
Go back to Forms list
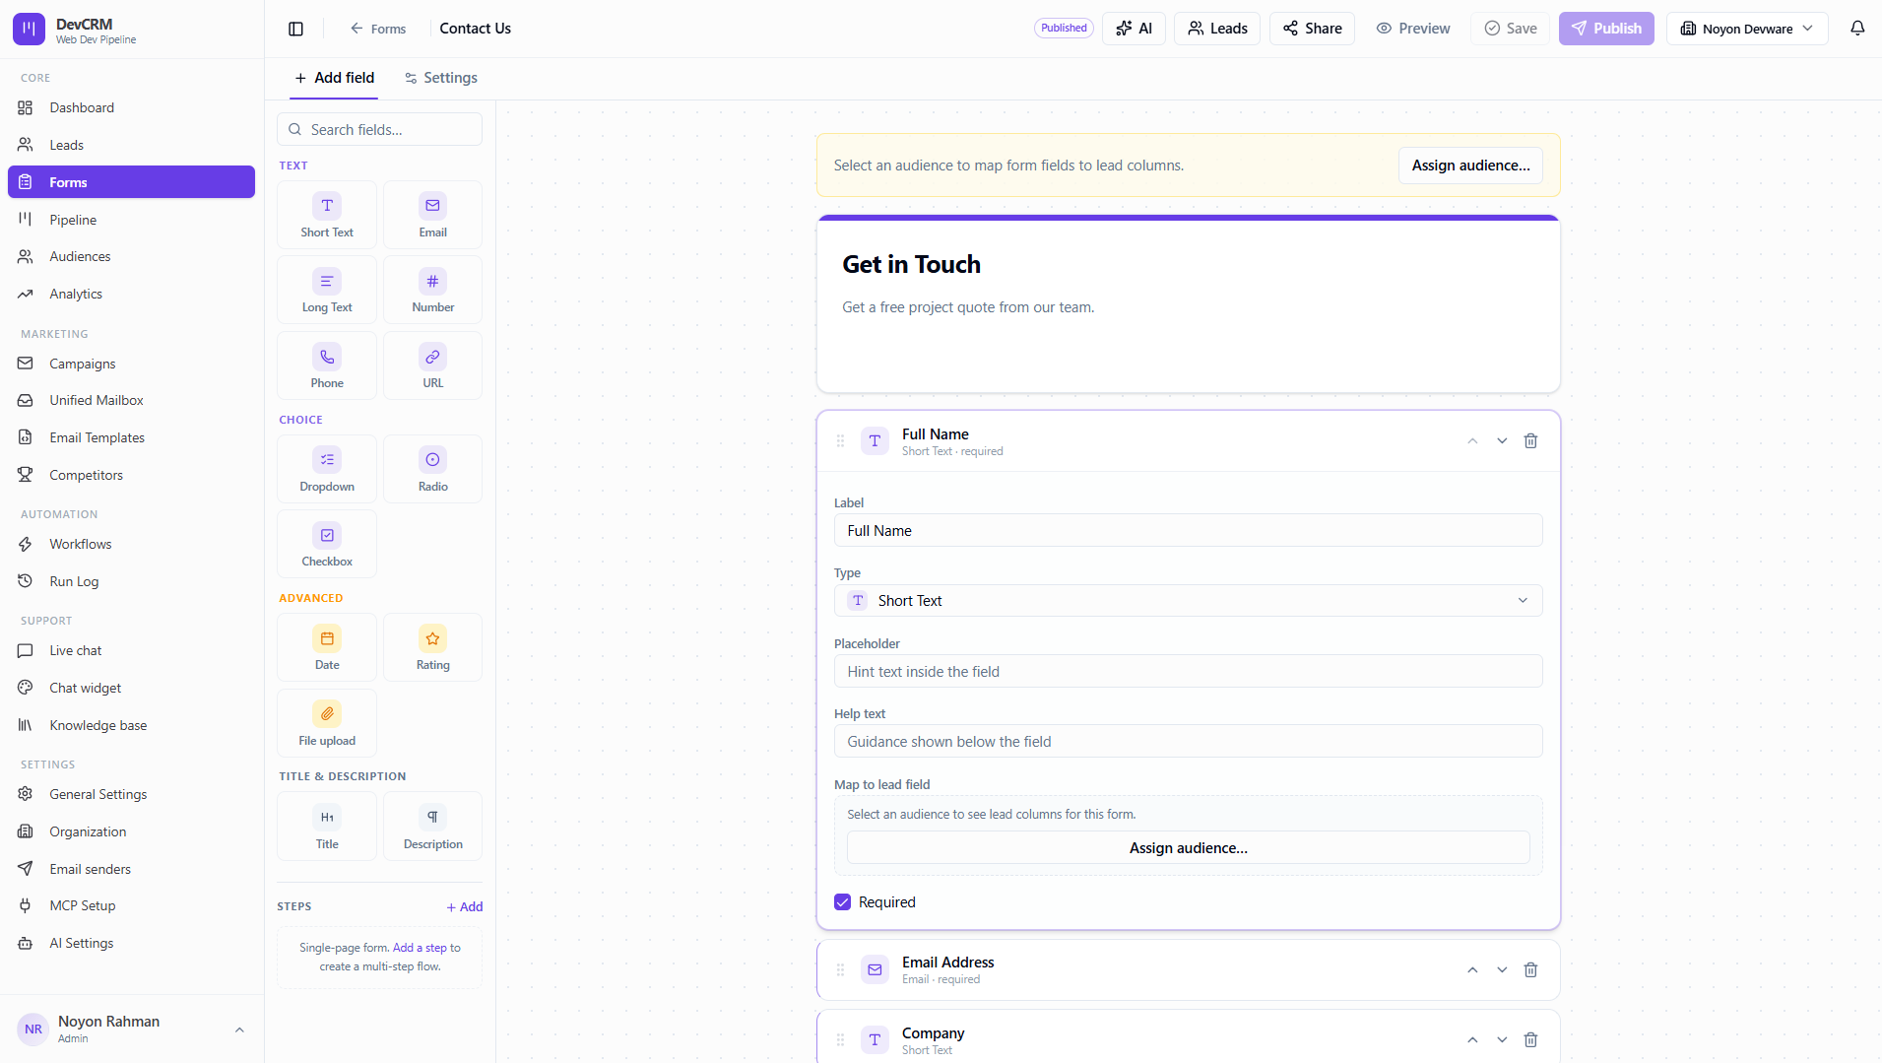(x=378, y=29)
